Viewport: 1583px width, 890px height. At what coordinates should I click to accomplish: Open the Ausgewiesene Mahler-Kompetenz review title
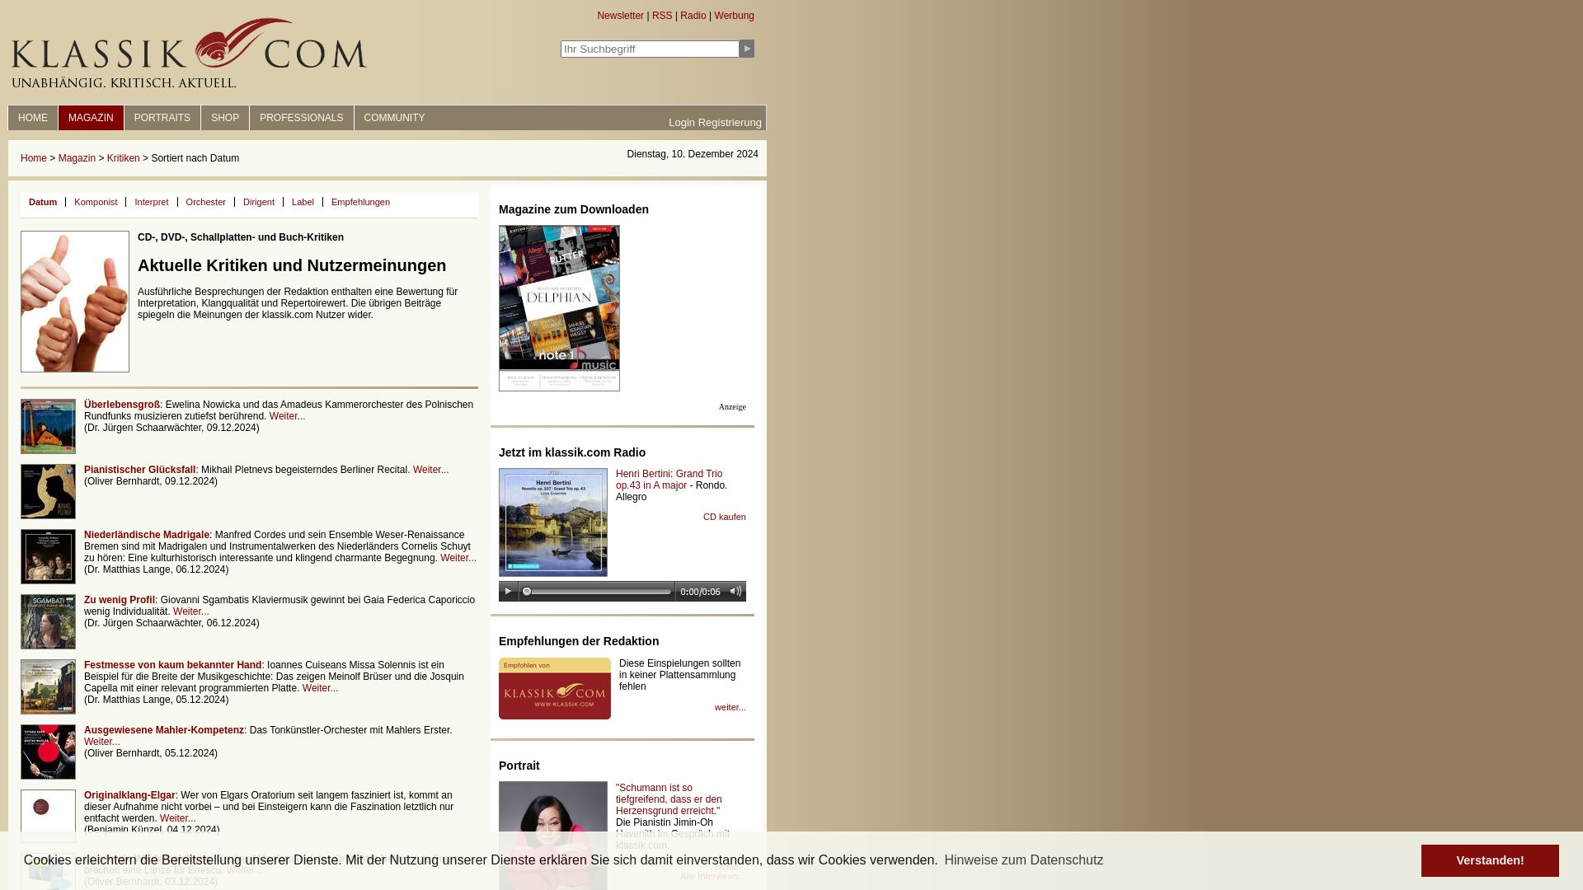(x=164, y=730)
